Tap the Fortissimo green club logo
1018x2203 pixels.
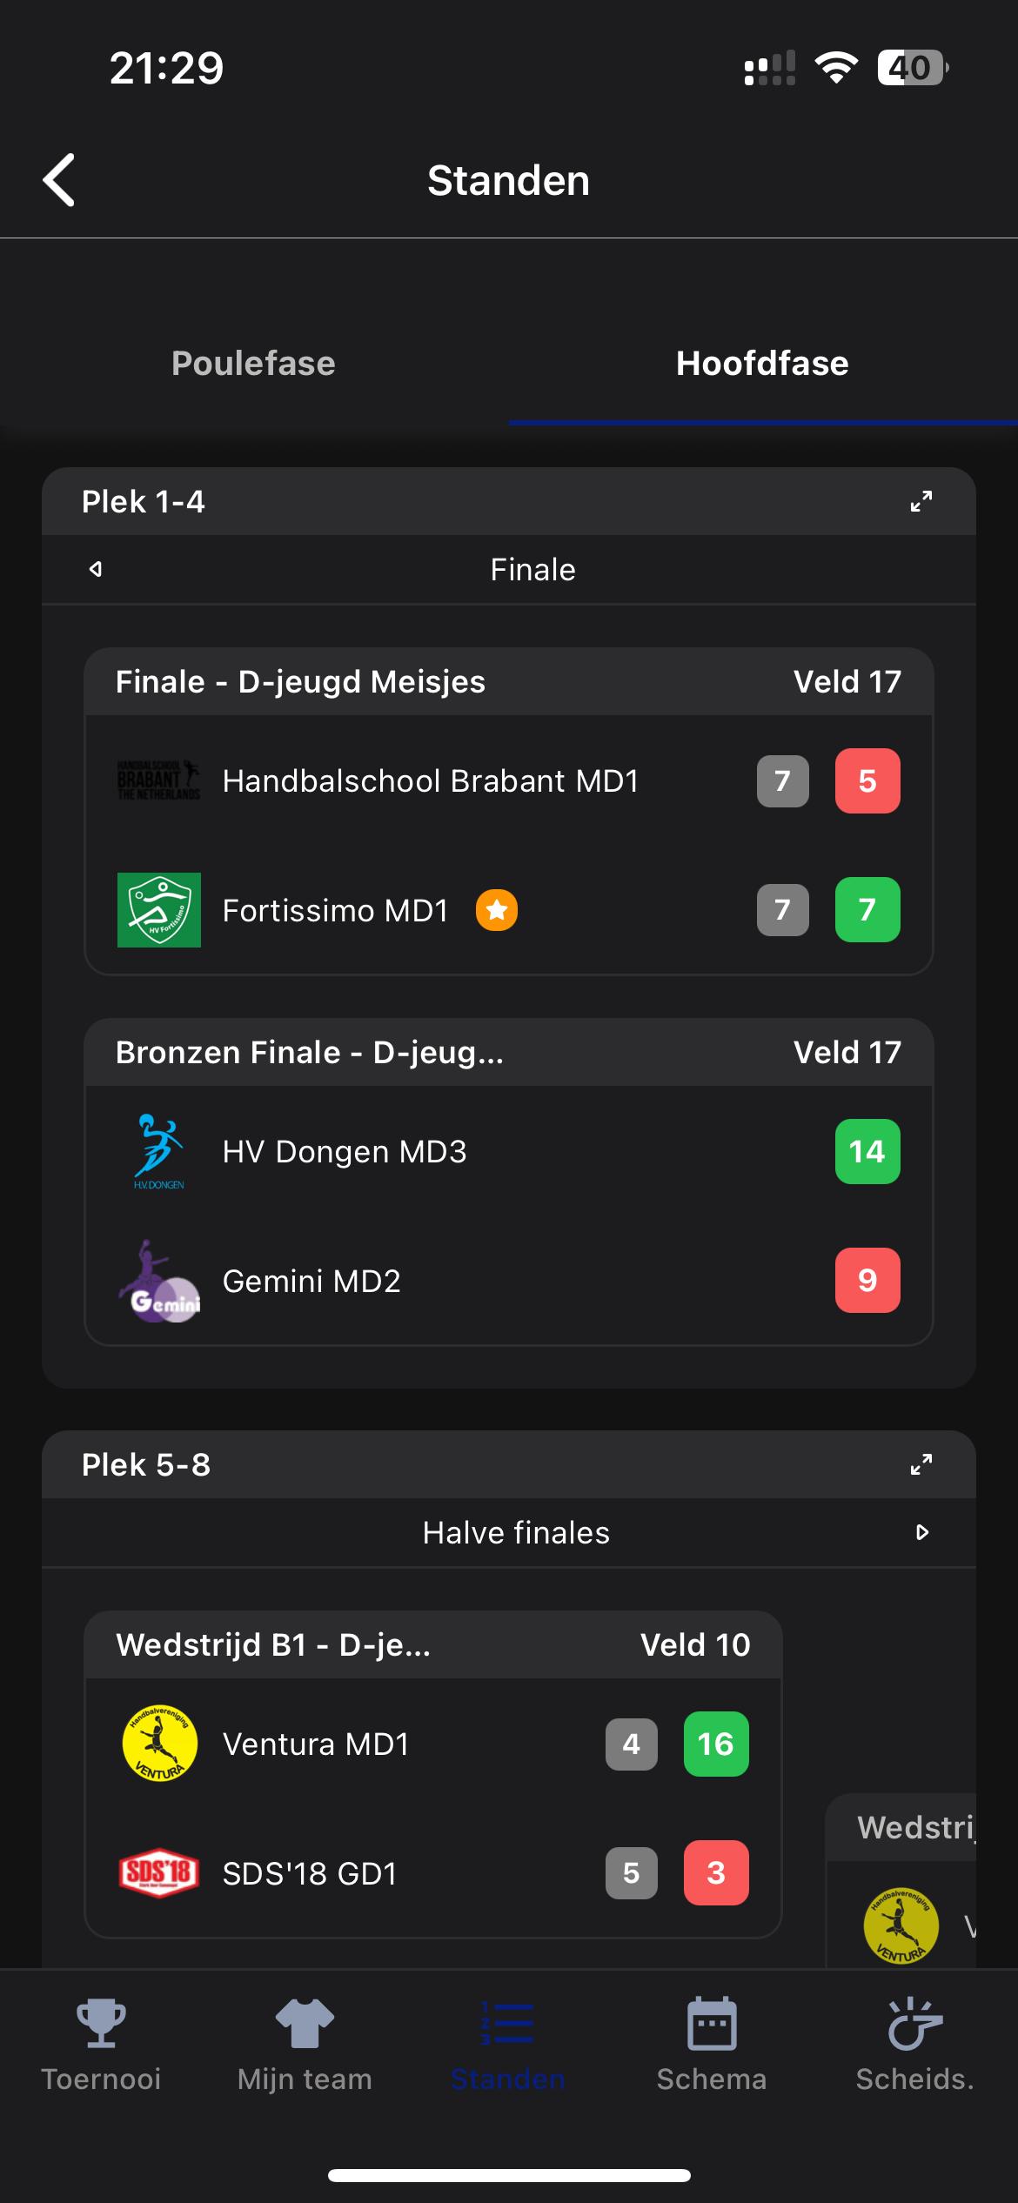(159, 910)
